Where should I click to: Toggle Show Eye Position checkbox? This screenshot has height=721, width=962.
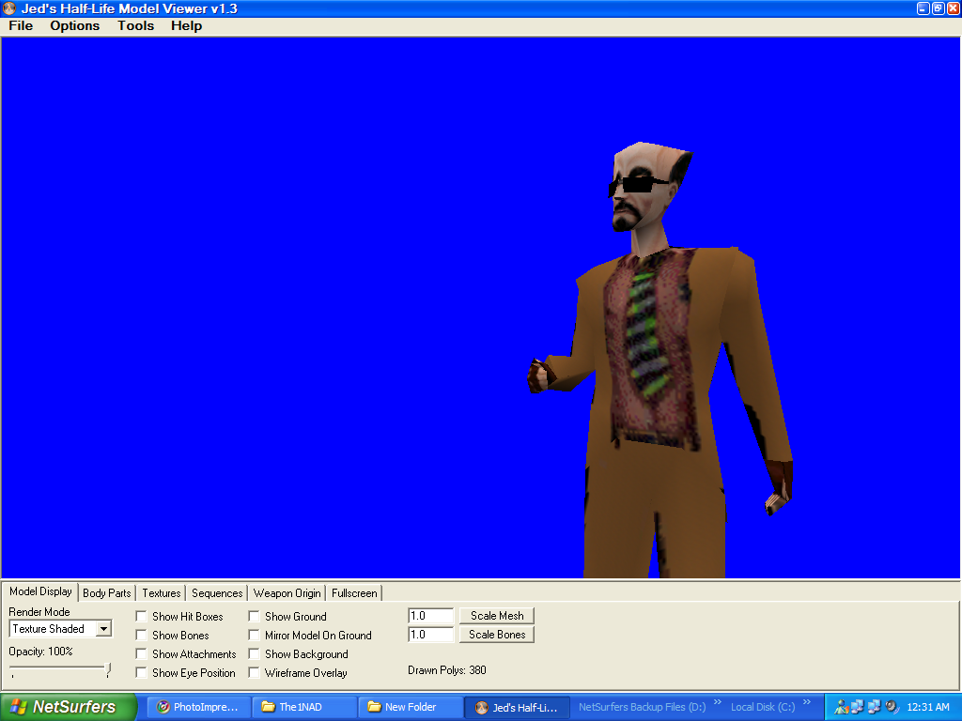coord(141,672)
